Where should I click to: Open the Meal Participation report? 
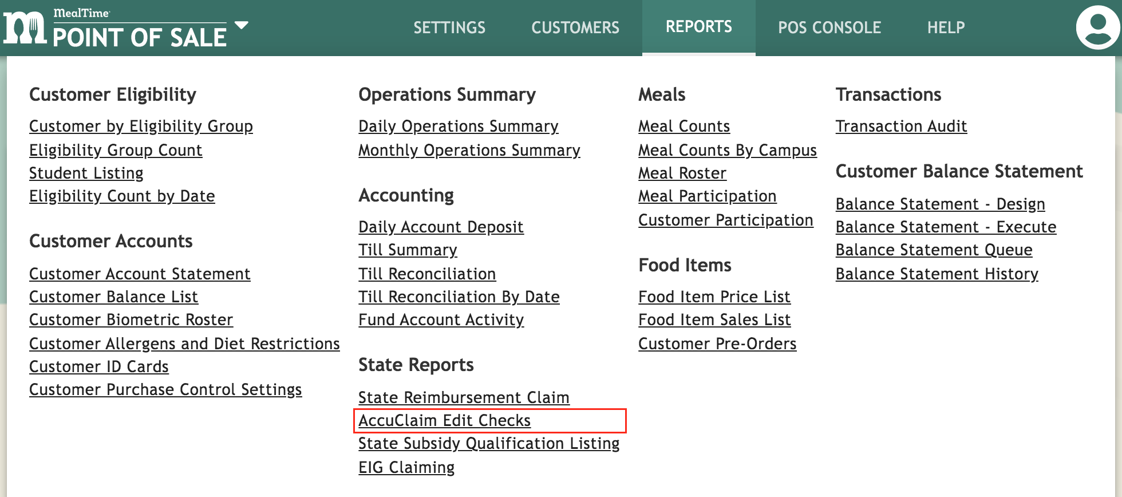708,196
